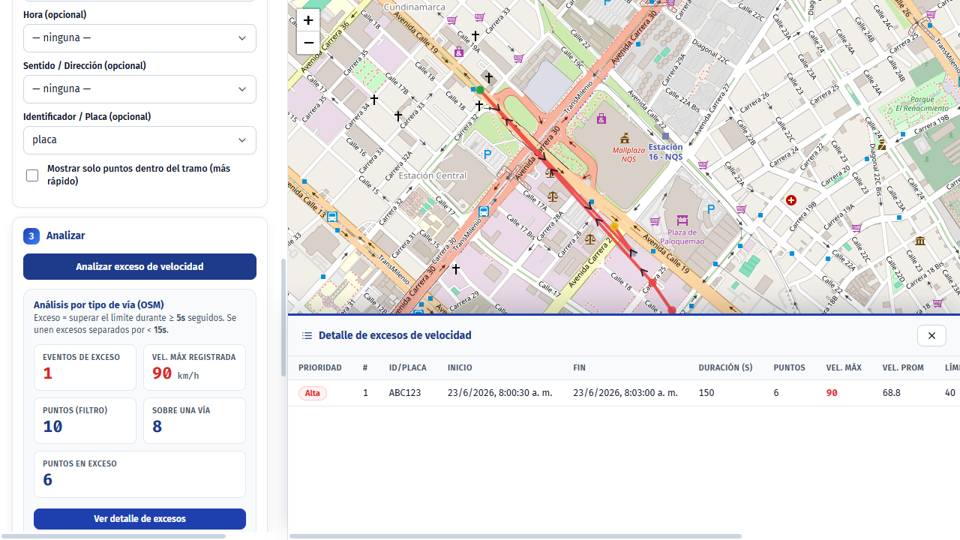Sort table by Vel. Prom column
Screen dimensions: 960x540
(x=903, y=367)
